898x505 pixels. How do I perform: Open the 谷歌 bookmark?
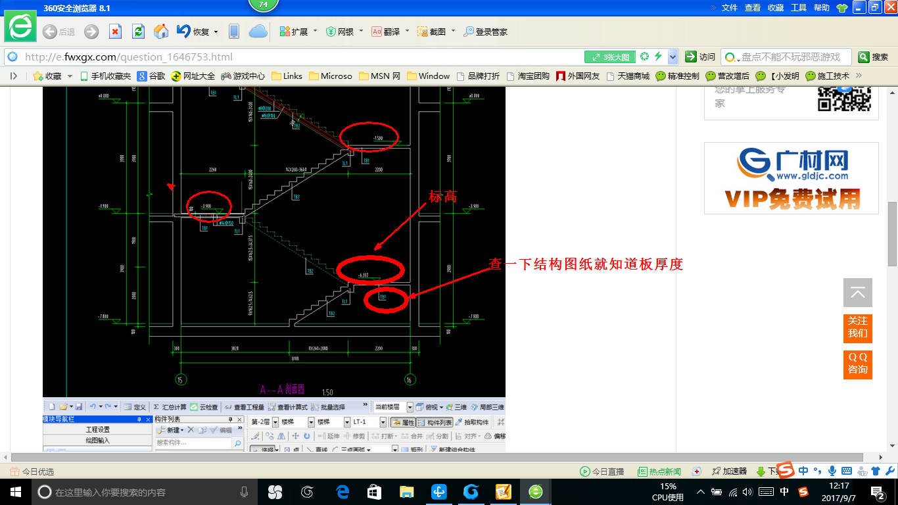[151, 76]
